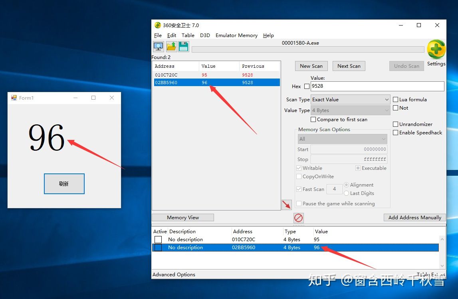Activate the 010C720C entry checkbox
The height and width of the screenshot is (299, 458).
[x=158, y=240]
